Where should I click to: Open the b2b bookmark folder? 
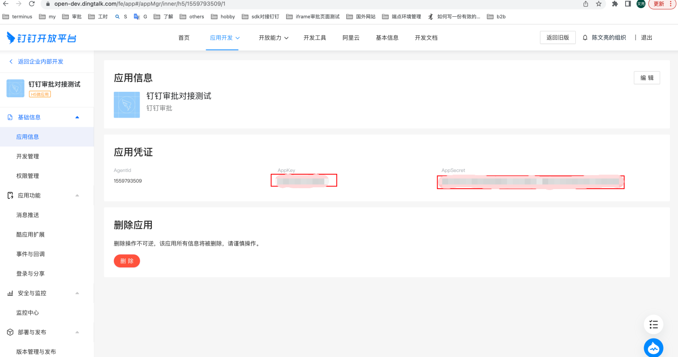[x=496, y=17]
